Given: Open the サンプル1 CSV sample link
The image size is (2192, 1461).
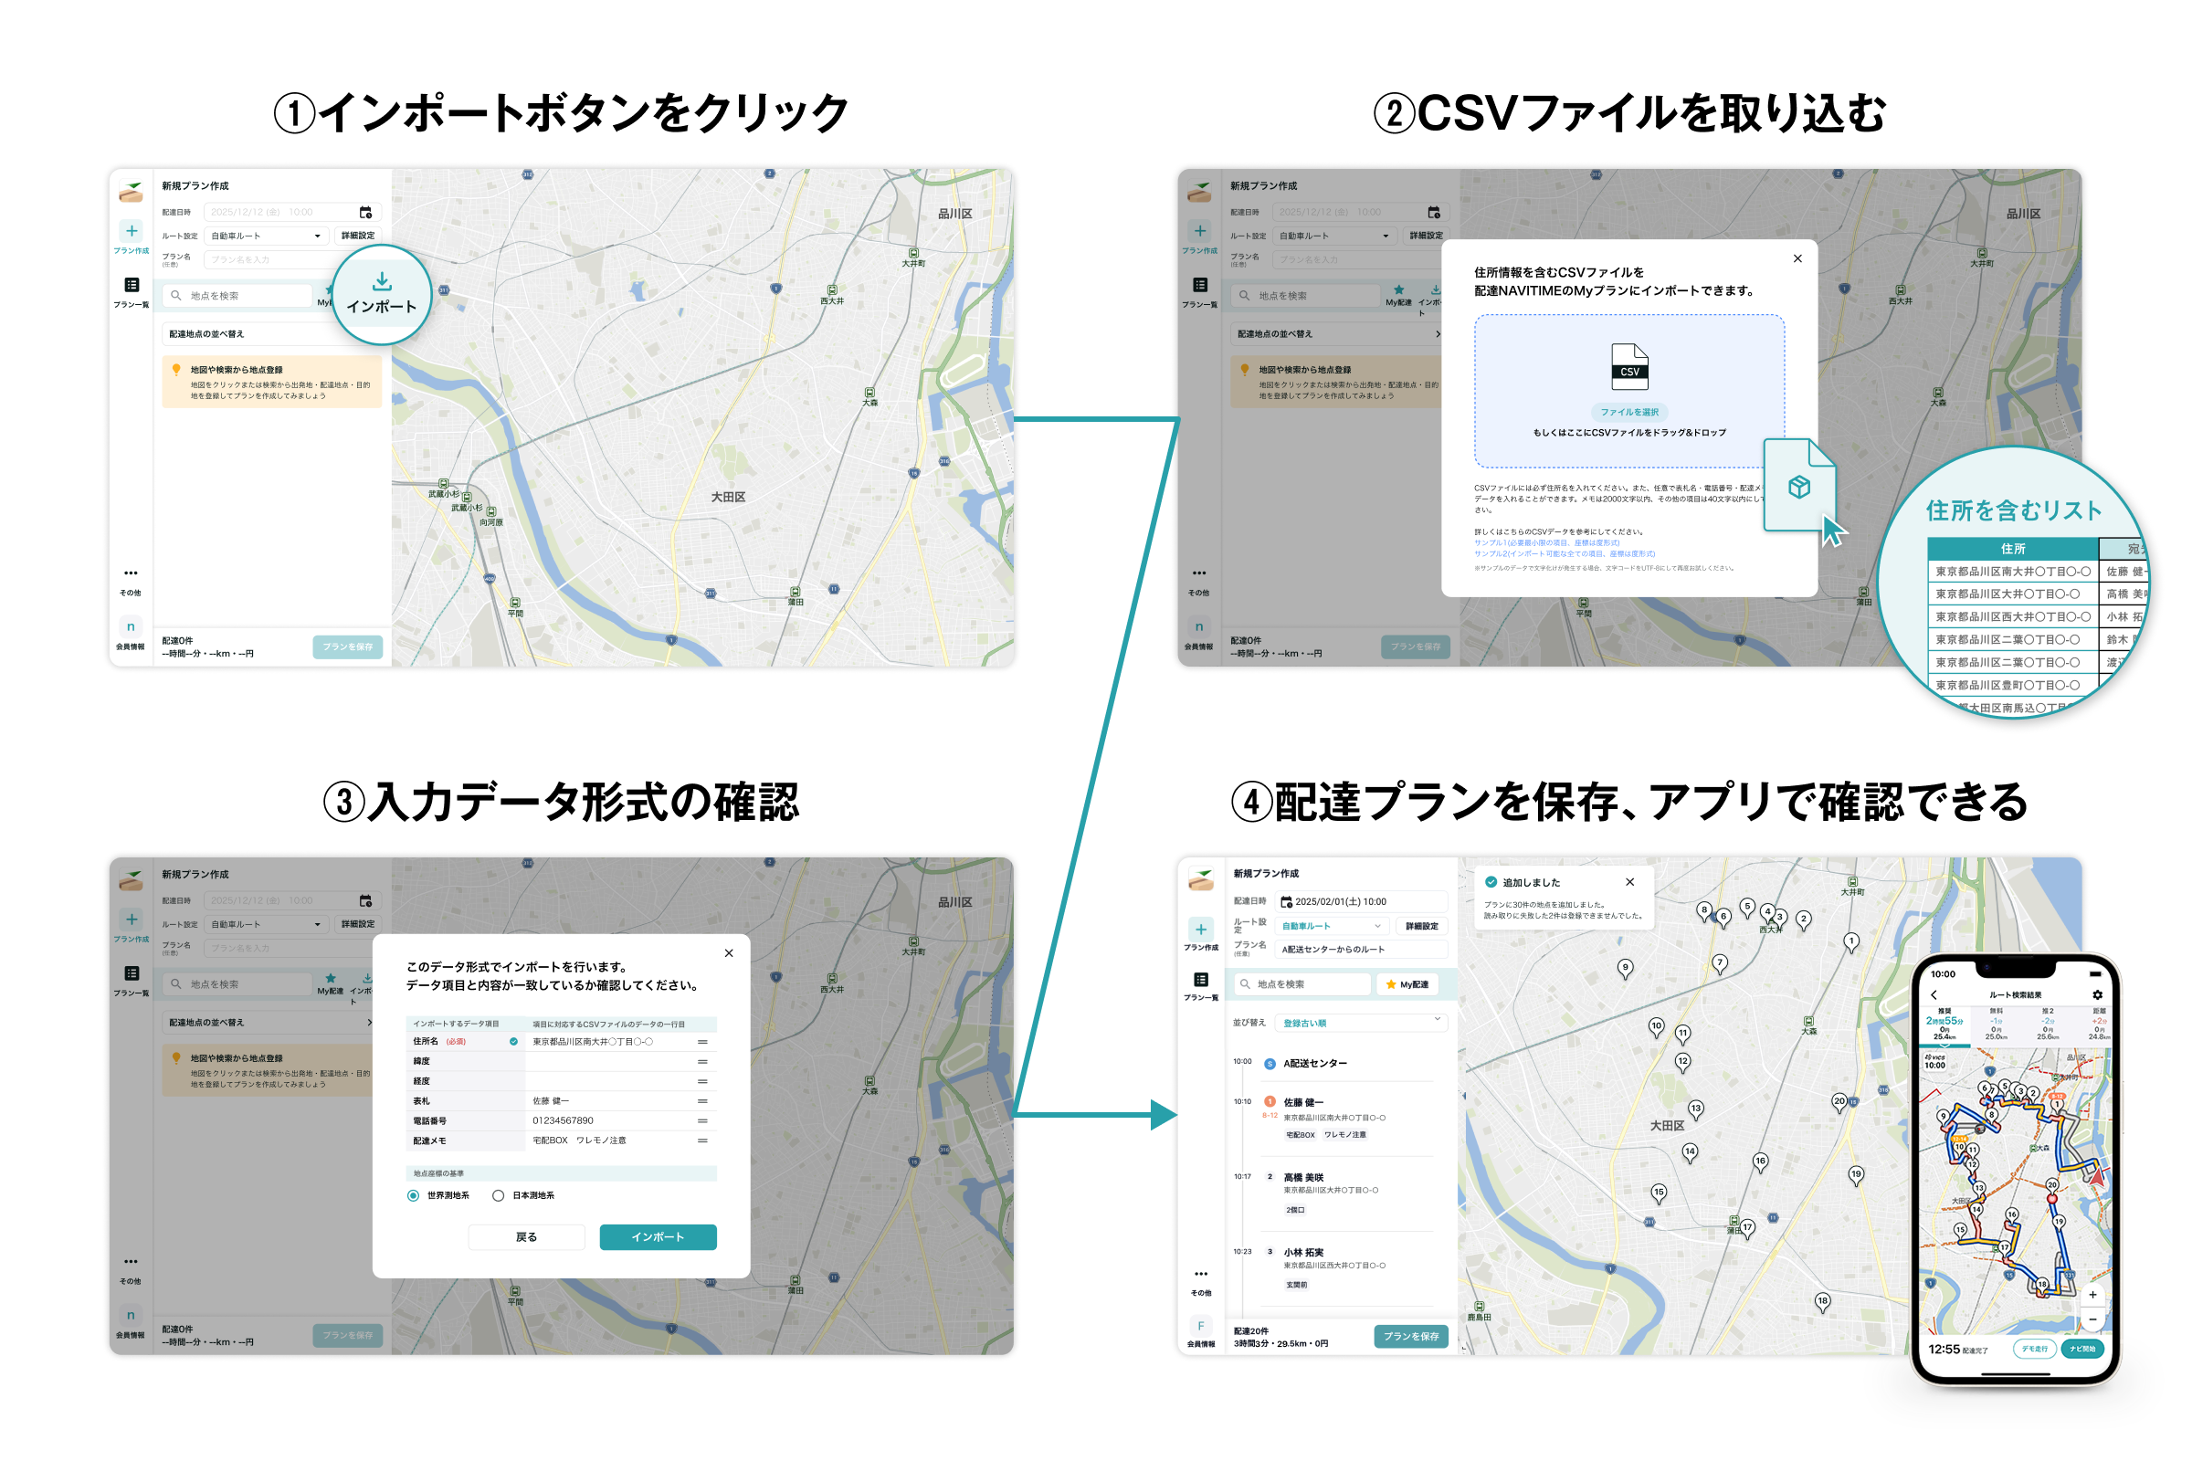Looking at the screenshot, I should pos(1546,542).
